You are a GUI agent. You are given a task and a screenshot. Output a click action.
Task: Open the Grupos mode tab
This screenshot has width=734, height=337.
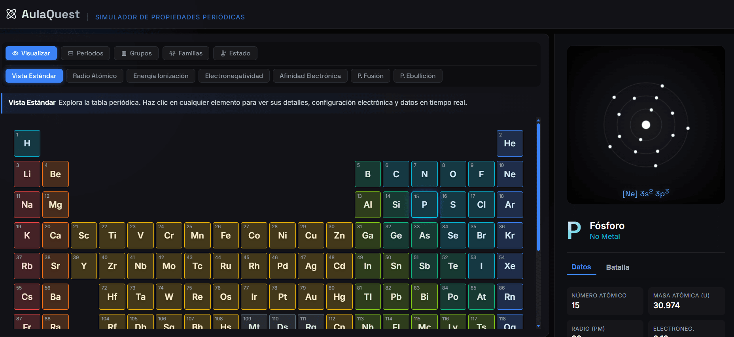pos(136,53)
